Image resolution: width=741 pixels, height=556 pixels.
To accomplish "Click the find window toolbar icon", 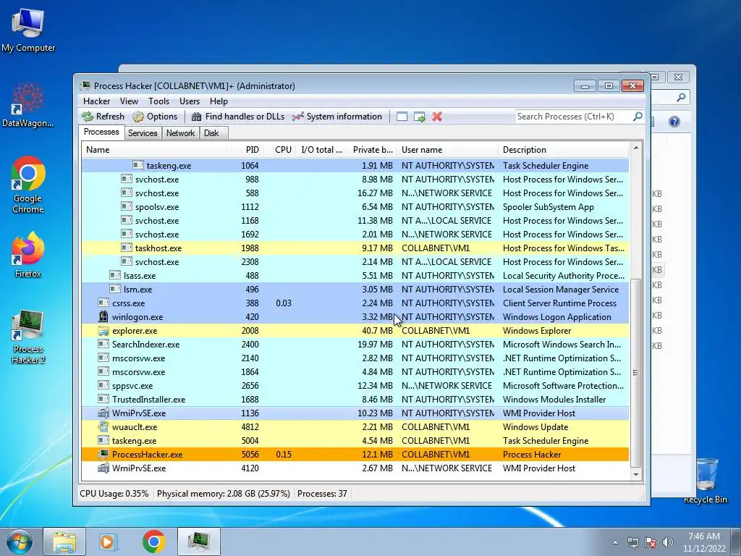I will [402, 117].
